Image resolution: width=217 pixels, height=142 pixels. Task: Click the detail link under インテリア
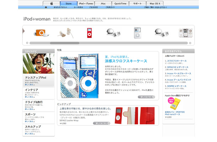30,97
